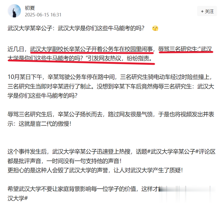Click the yellow emoji in the headline
This screenshot has height=205, width=218.
tap(155, 28)
